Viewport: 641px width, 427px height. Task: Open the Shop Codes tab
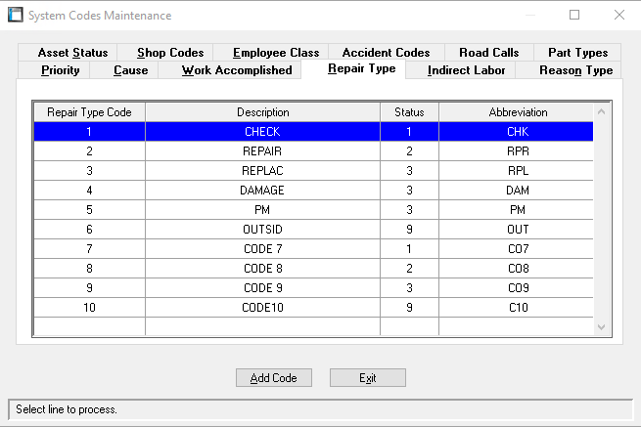click(170, 53)
